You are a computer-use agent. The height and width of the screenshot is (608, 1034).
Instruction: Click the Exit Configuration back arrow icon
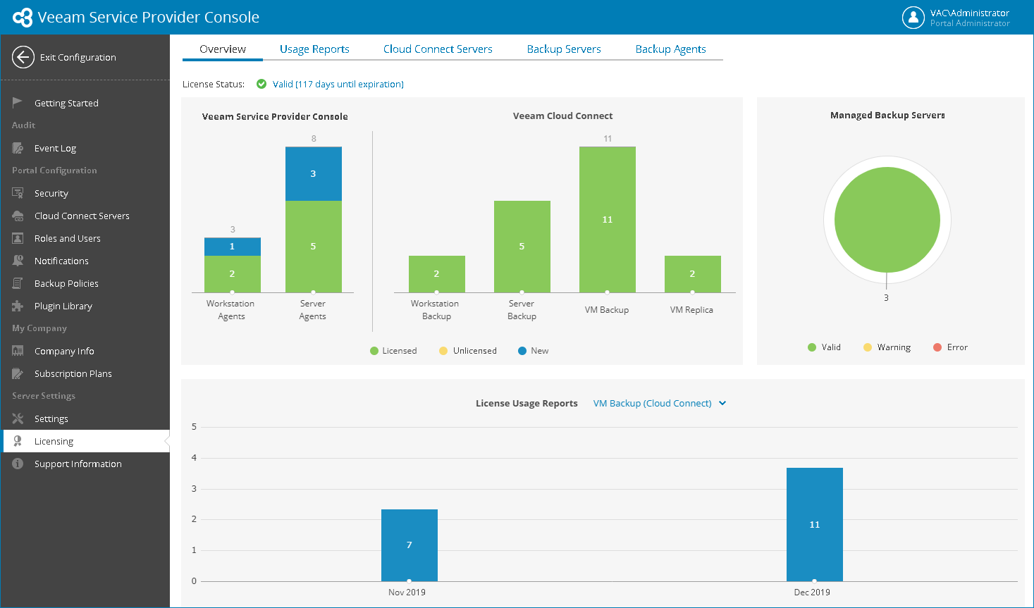point(23,57)
